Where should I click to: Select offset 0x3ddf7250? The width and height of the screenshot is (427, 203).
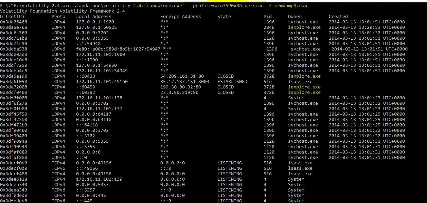[x=14, y=65]
